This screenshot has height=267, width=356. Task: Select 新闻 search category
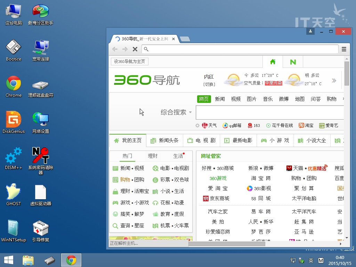[x=220, y=99]
